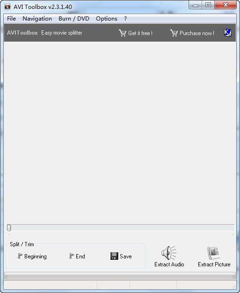Set the End flag marker
240x293 pixels.
pos(77,256)
